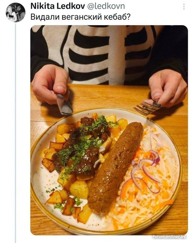The width and height of the screenshot is (192, 243).
Task: Click the @ledkovn handle
Action: coord(106,6)
